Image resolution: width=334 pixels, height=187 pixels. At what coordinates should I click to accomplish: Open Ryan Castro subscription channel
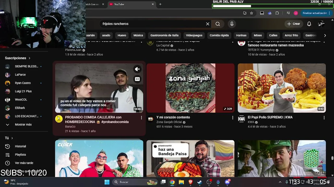pos(23,83)
